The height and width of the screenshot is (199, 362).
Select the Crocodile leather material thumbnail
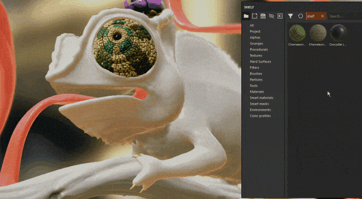pos(338,33)
